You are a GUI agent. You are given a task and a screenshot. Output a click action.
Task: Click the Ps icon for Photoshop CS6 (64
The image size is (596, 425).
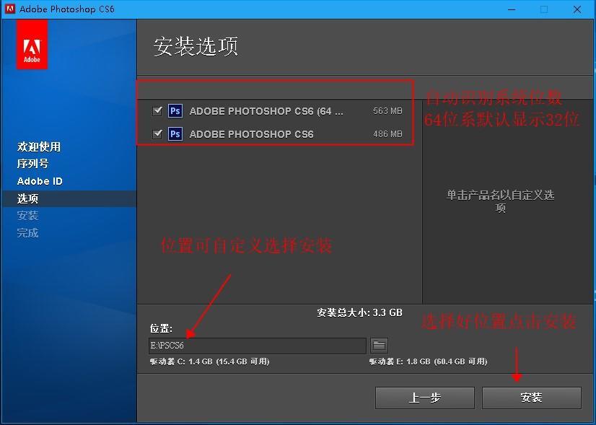(x=175, y=111)
